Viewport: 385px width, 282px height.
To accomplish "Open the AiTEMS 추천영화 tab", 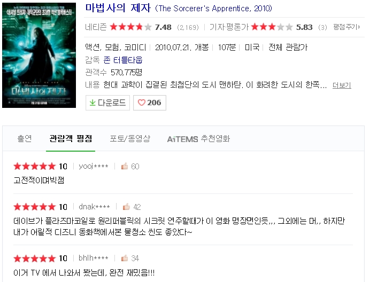I will 198,139.
